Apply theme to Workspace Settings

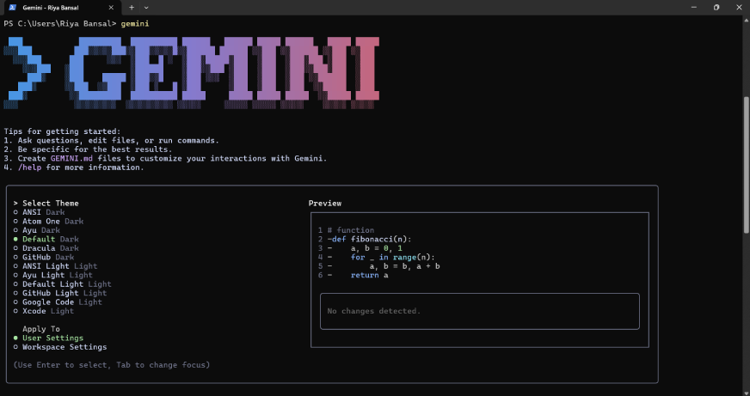(60, 347)
